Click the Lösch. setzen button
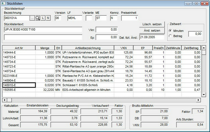Image resolution: width=210 pixels, height=132 pixels. tap(152, 24)
